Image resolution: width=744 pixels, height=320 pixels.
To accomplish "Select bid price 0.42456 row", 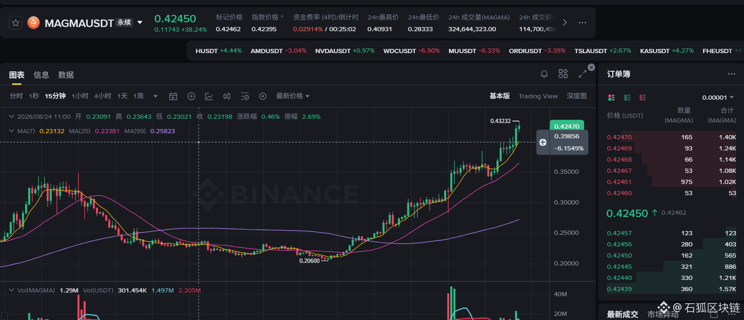I will pos(671,244).
